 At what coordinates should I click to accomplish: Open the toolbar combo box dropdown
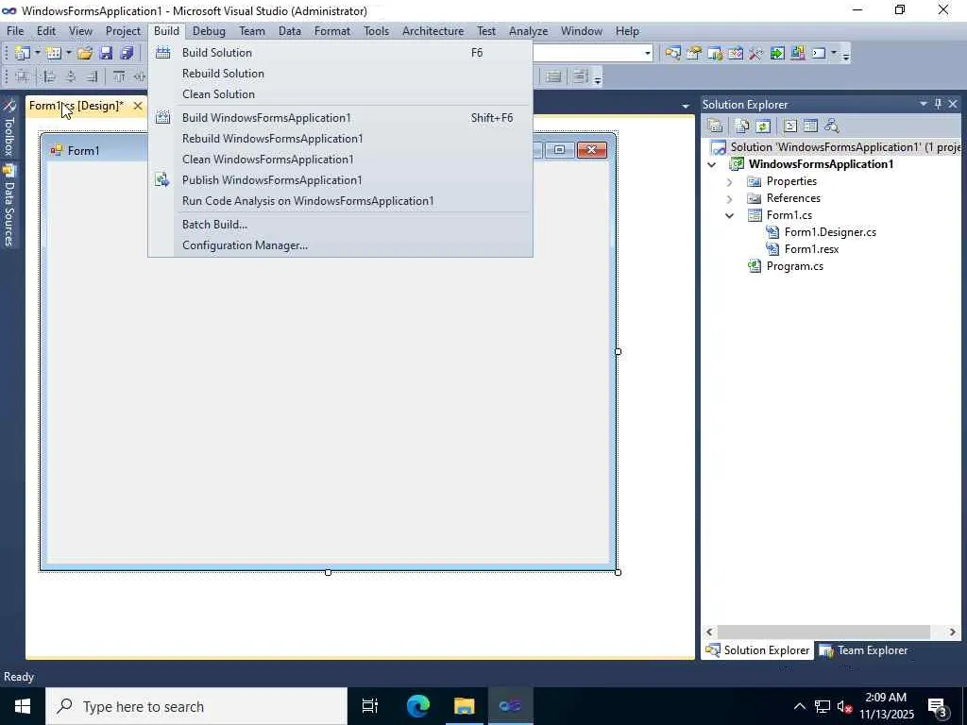coord(647,54)
